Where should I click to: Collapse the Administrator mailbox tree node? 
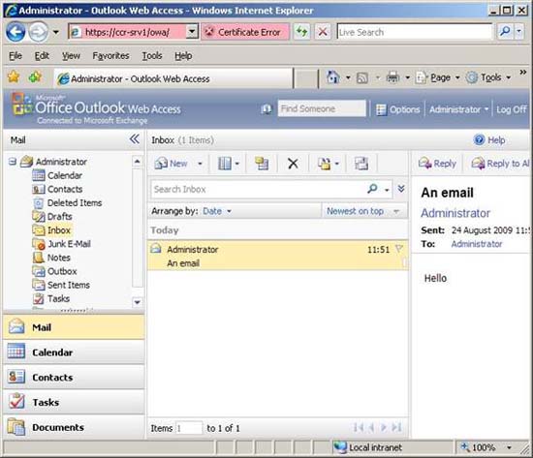point(13,162)
